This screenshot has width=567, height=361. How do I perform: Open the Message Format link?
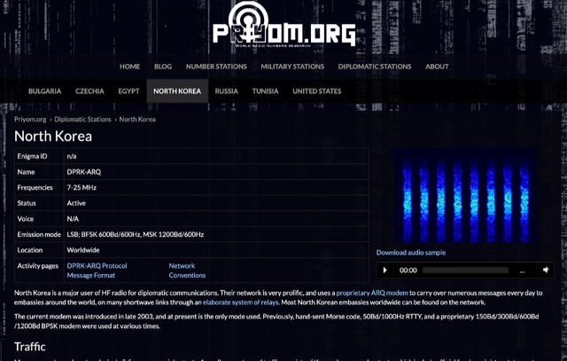90,275
